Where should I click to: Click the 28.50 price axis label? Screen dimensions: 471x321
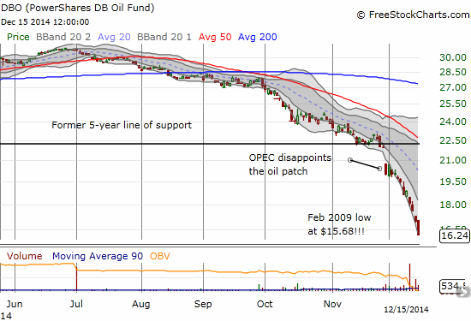[453, 72]
